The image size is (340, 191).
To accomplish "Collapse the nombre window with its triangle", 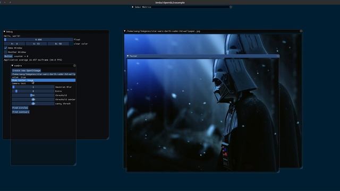I will point(12,65).
